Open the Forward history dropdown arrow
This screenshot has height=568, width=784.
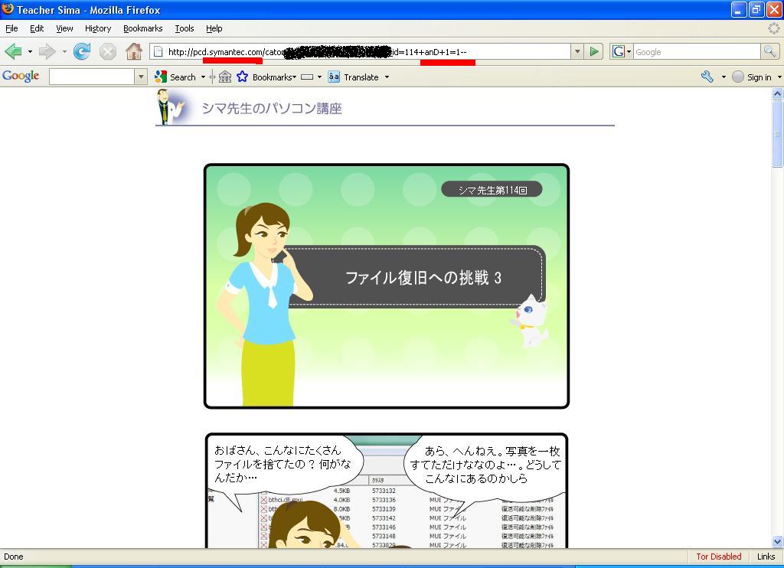pos(64,51)
